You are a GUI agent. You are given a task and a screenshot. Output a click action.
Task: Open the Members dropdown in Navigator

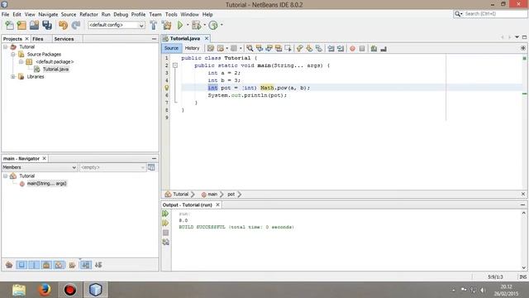[40, 167]
